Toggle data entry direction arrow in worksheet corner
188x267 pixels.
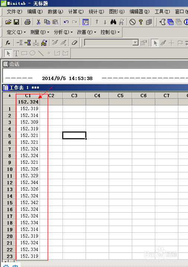point(10,96)
